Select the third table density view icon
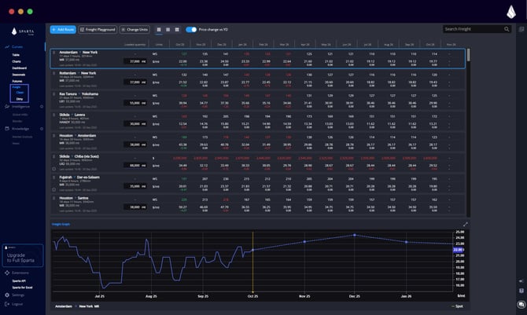The width and height of the screenshot is (527, 315). (178, 29)
